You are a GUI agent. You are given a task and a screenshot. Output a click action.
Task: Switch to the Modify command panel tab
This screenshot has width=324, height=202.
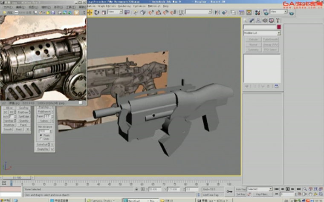pos(252,20)
